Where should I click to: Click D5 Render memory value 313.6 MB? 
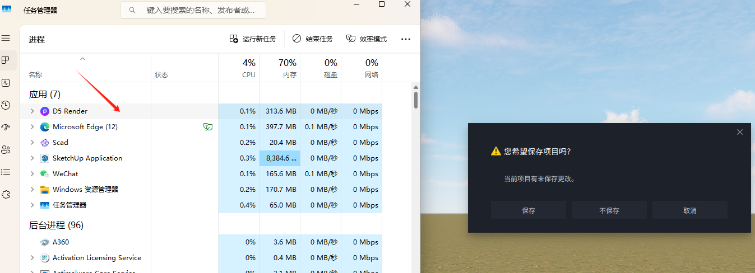click(281, 111)
